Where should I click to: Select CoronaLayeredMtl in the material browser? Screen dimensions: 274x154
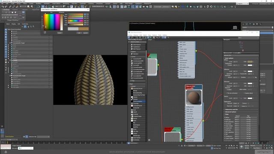138,61
